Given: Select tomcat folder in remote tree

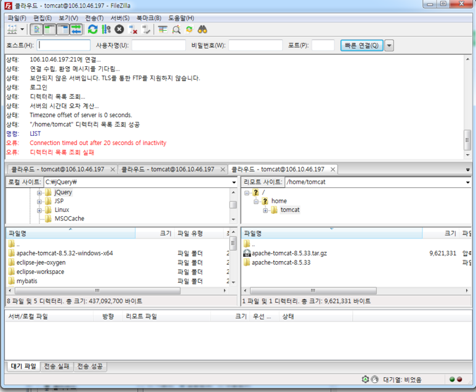Looking at the screenshot, I should [290, 210].
